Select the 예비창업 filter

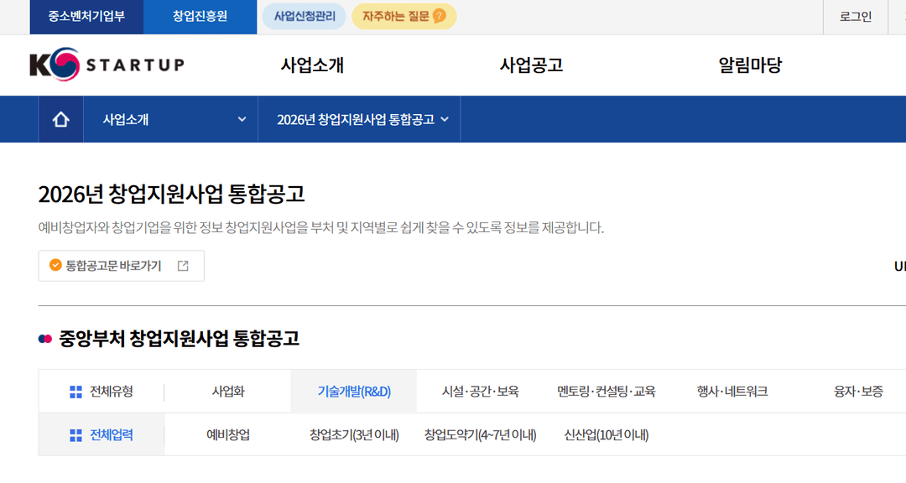point(228,435)
